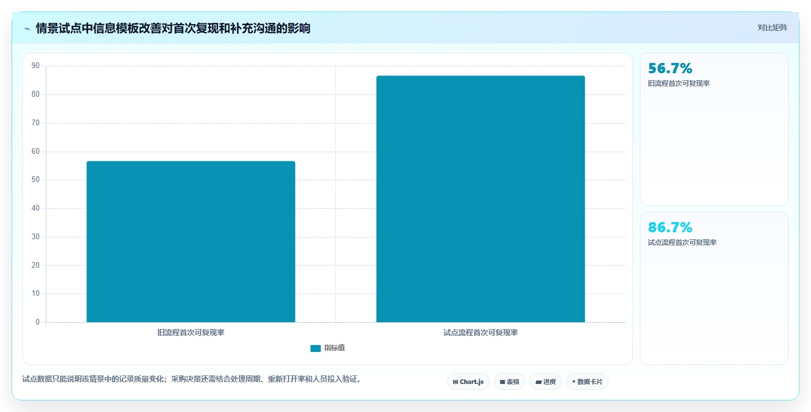This screenshot has height=412, width=811.
Task: Click the chart title text
Action: pos(173,28)
